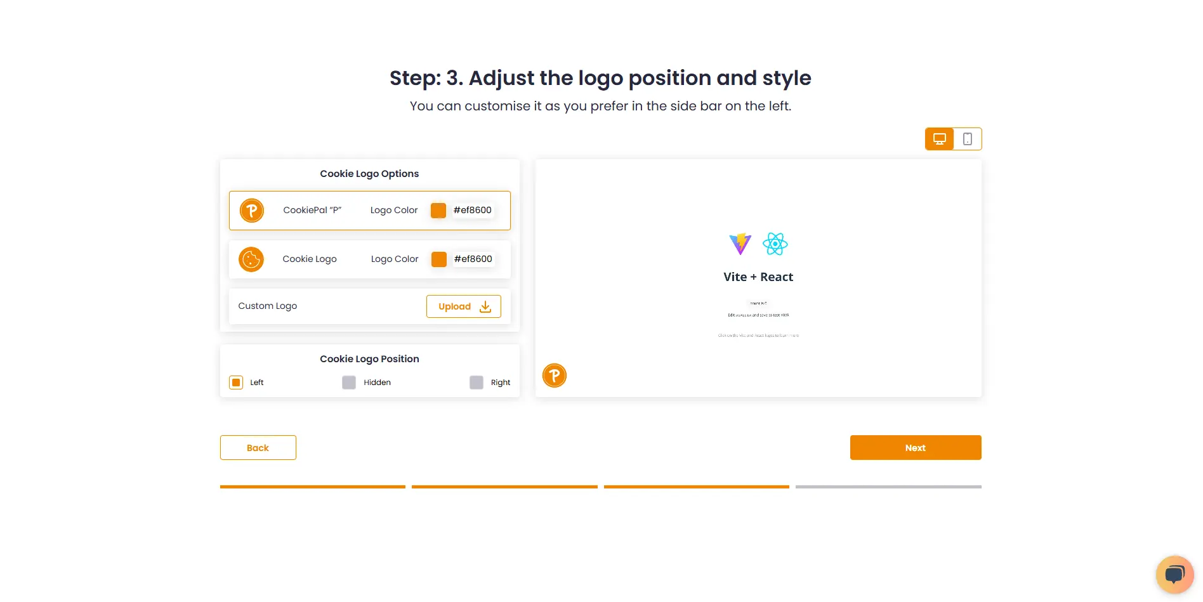Go back to previous step
The width and height of the screenshot is (1203, 602).
click(x=258, y=448)
